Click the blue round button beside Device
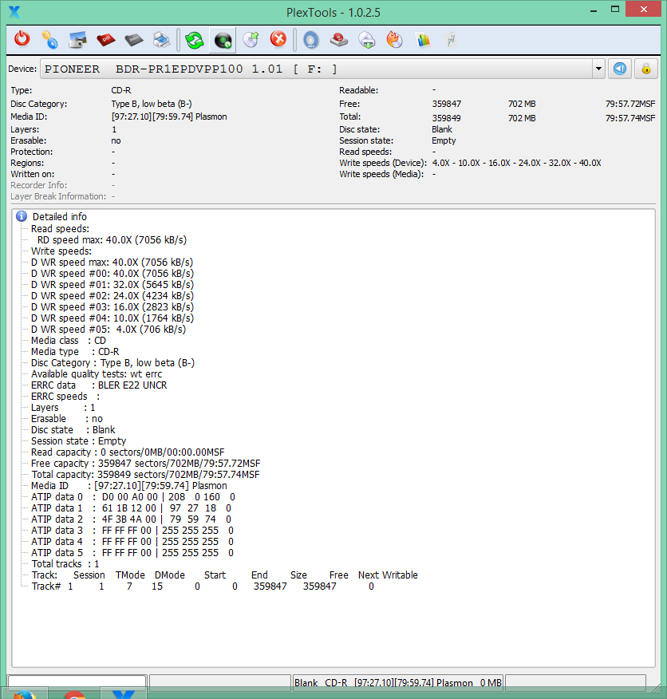The image size is (667, 699). [x=620, y=69]
